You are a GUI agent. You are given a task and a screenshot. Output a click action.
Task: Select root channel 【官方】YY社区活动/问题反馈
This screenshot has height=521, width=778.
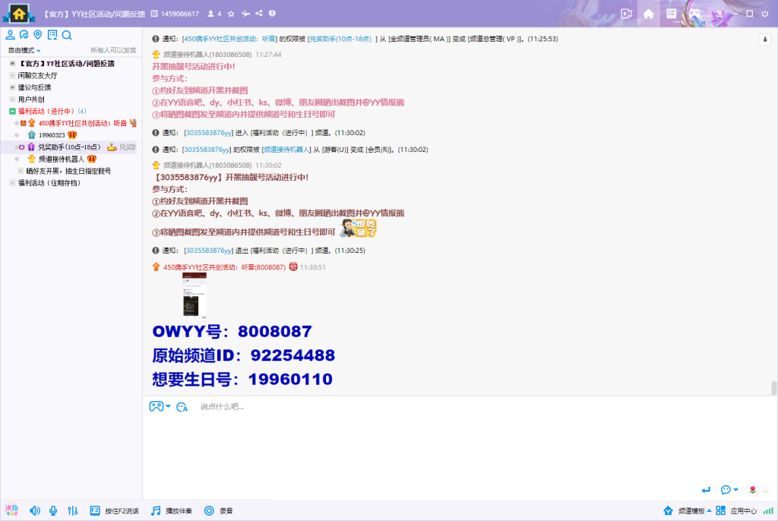[x=67, y=64]
